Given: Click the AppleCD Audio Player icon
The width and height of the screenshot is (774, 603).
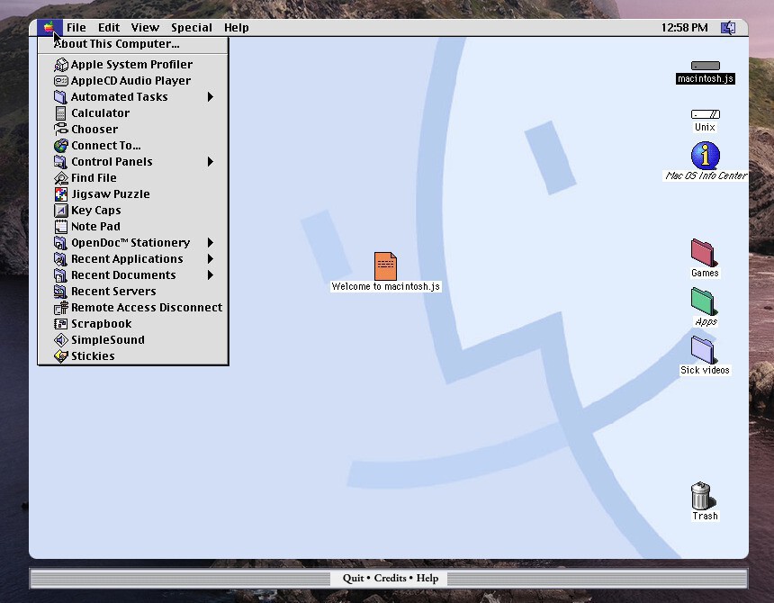Looking at the screenshot, I should [60, 80].
